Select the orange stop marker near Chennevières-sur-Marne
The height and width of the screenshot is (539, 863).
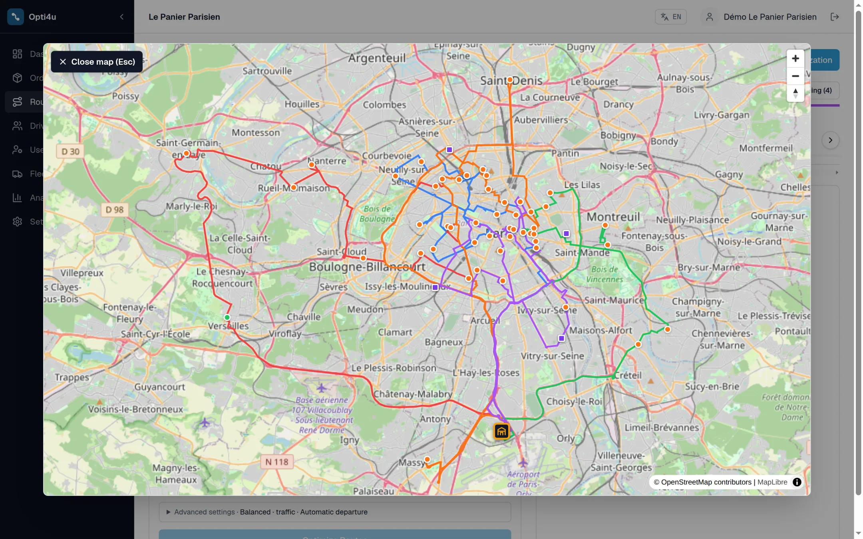tap(668, 329)
